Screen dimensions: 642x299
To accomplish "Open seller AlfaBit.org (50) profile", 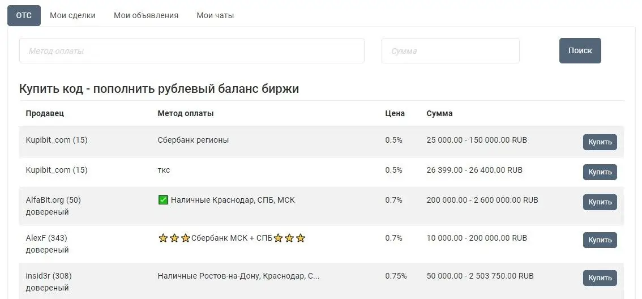I will pos(53,200).
